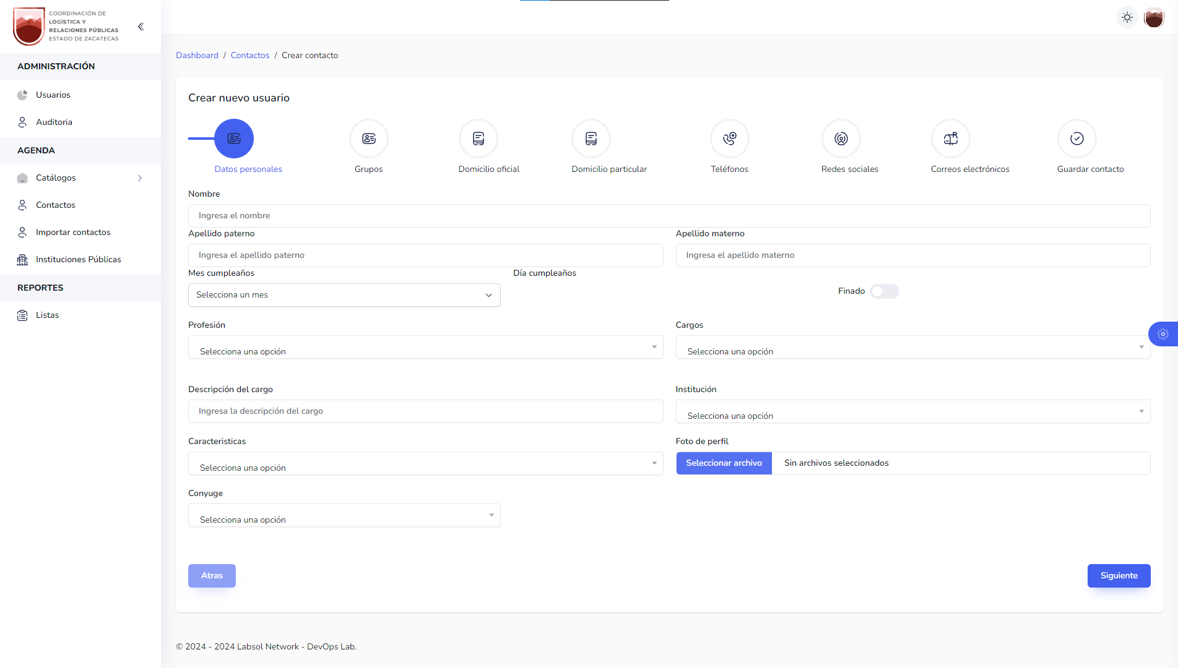Click the Domicilio oficial step icon

click(x=478, y=139)
